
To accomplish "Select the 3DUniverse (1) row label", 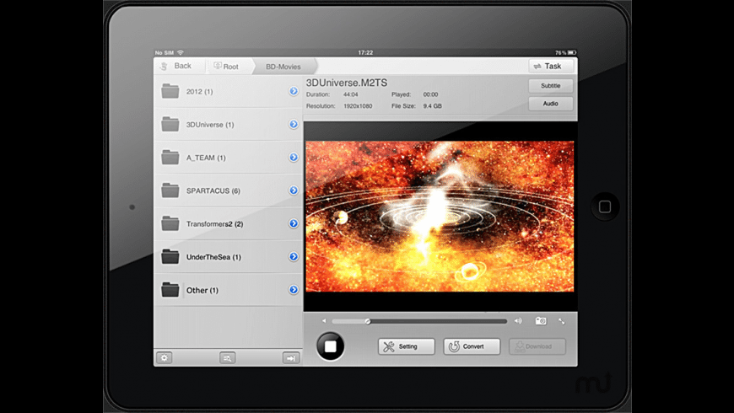I will [x=210, y=125].
